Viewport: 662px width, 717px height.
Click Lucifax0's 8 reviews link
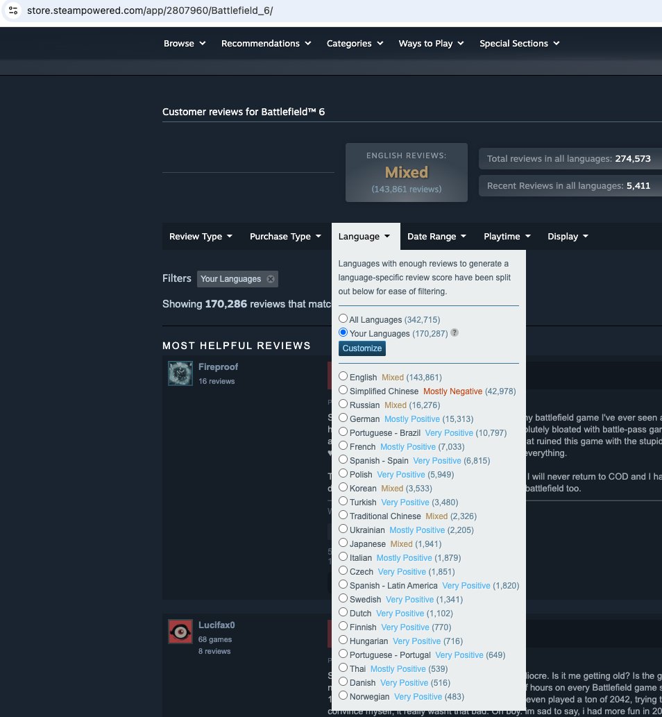pyautogui.click(x=214, y=651)
